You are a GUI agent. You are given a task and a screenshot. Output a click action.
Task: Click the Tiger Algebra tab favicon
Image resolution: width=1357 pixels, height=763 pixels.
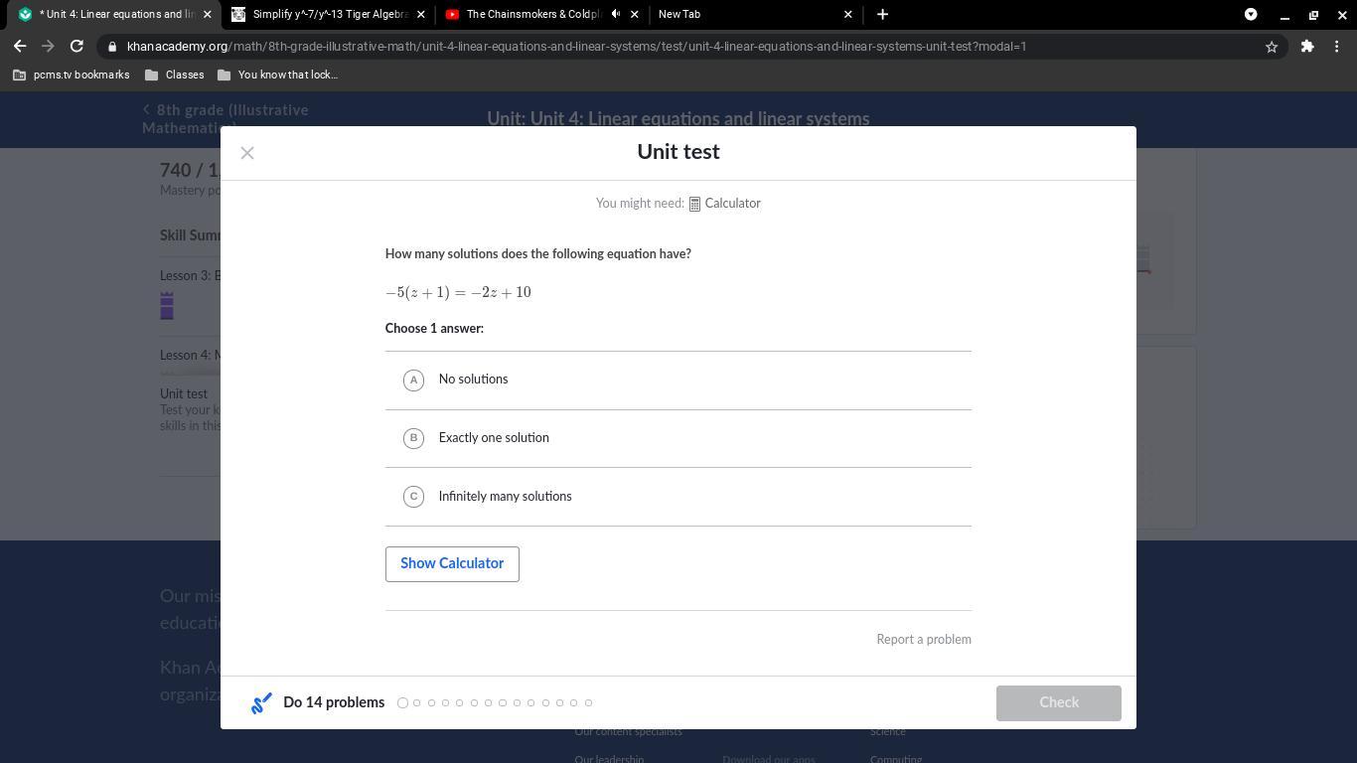pos(238,14)
